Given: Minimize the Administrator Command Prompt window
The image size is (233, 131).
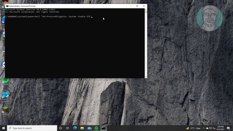Looking at the screenshot, I should pyautogui.click(x=131, y=6).
